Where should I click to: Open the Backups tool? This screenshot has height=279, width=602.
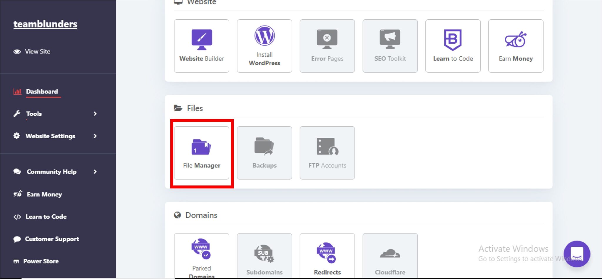pyautogui.click(x=264, y=153)
